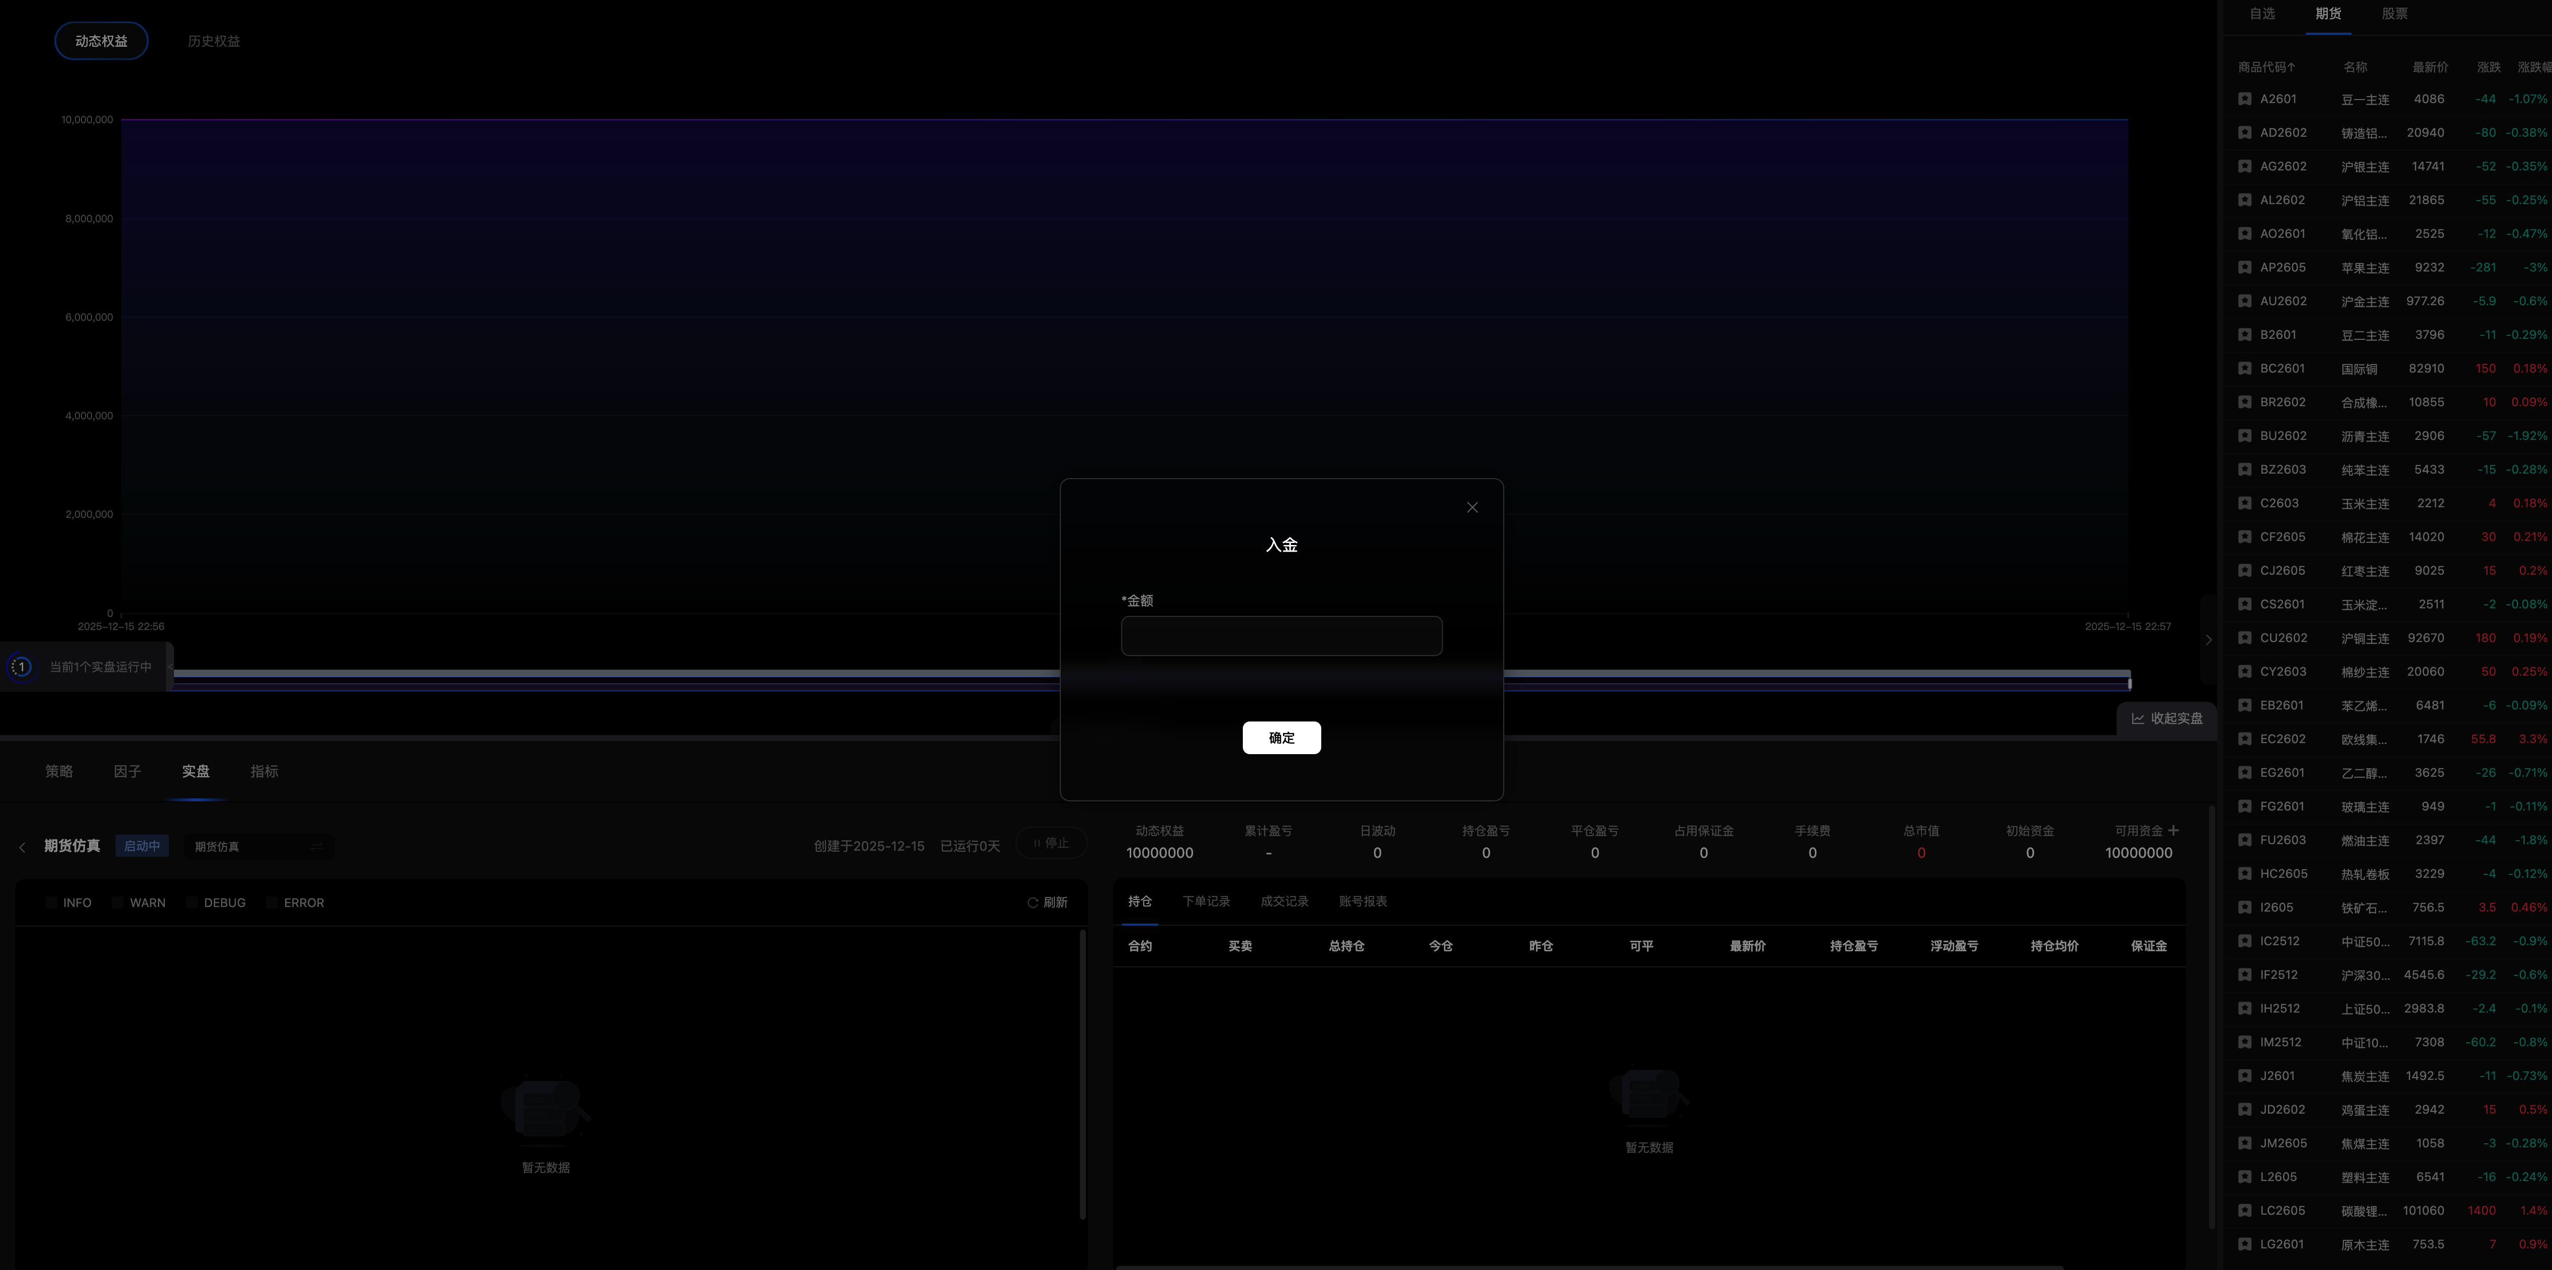Sort positions by 保证金 column header

[2148, 946]
